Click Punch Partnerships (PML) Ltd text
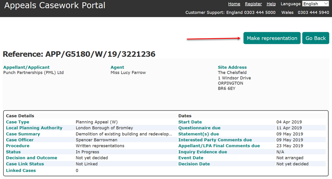 click(x=34, y=72)
